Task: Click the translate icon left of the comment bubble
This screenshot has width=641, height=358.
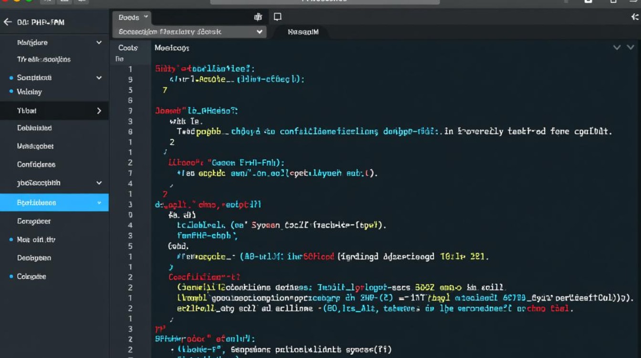Action: pyautogui.click(x=258, y=17)
